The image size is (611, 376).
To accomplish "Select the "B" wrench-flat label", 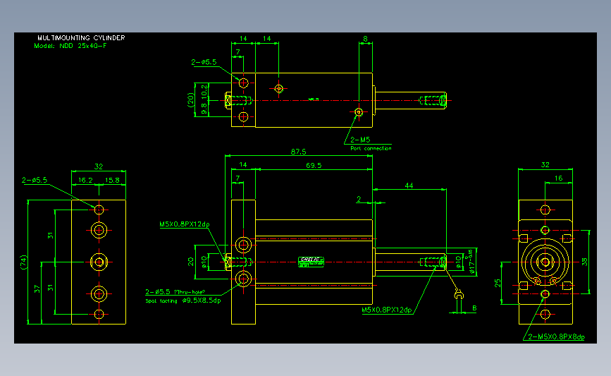I will click(x=474, y=308).
